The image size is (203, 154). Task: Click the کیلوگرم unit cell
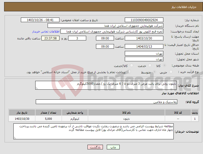[x=75, y=119]
